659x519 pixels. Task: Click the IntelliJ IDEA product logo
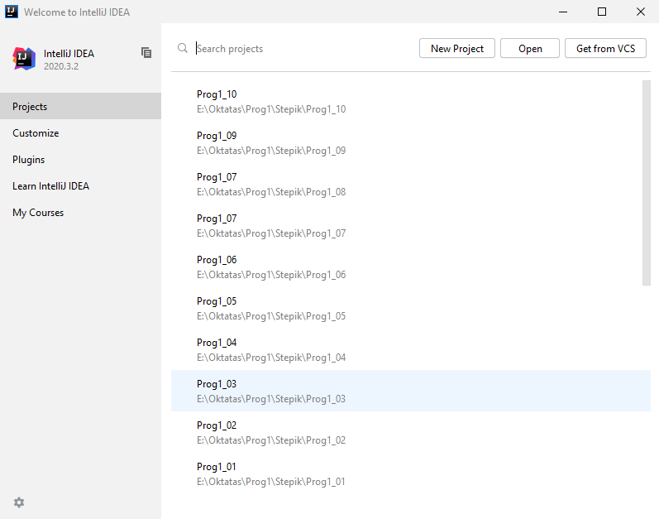click(x=24, y=59)
